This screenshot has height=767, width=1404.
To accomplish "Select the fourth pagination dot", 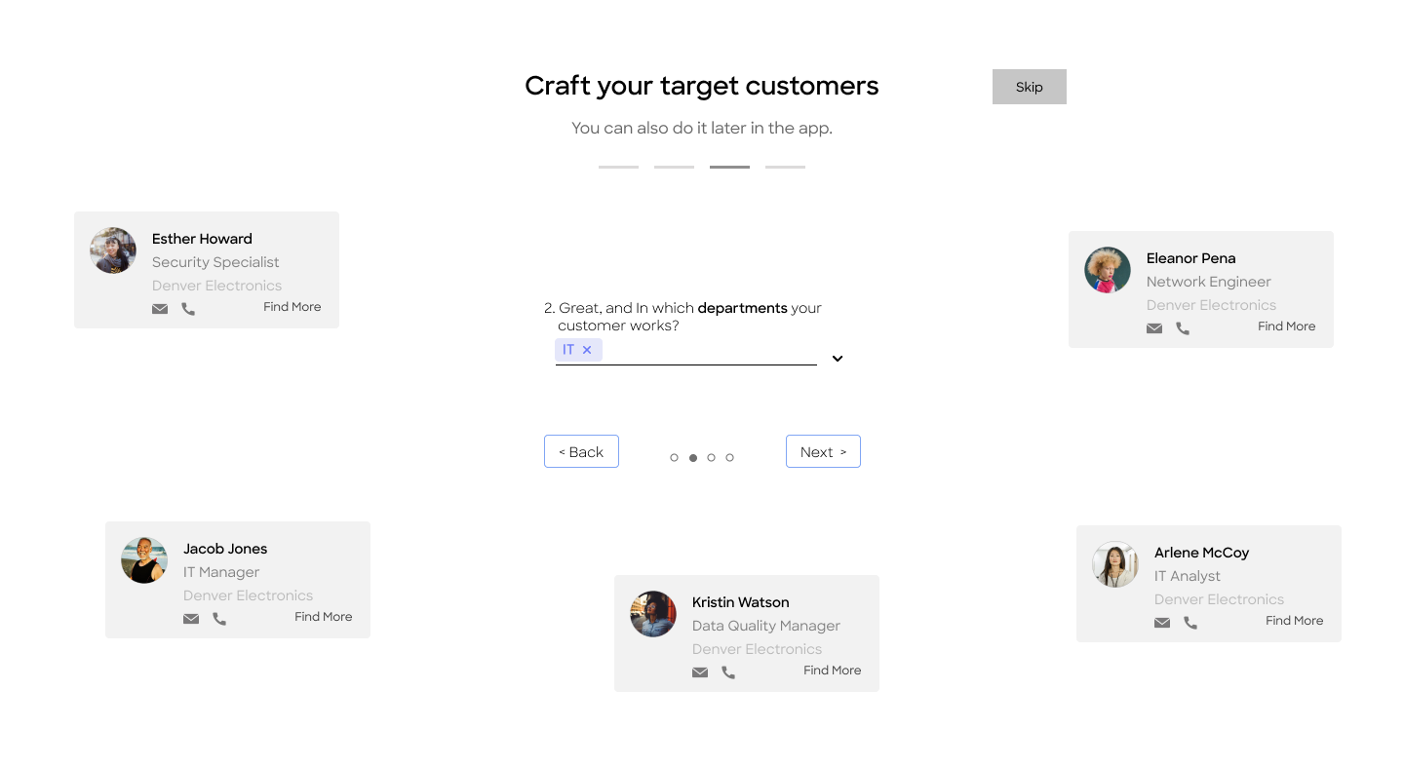I will point(730,458).
